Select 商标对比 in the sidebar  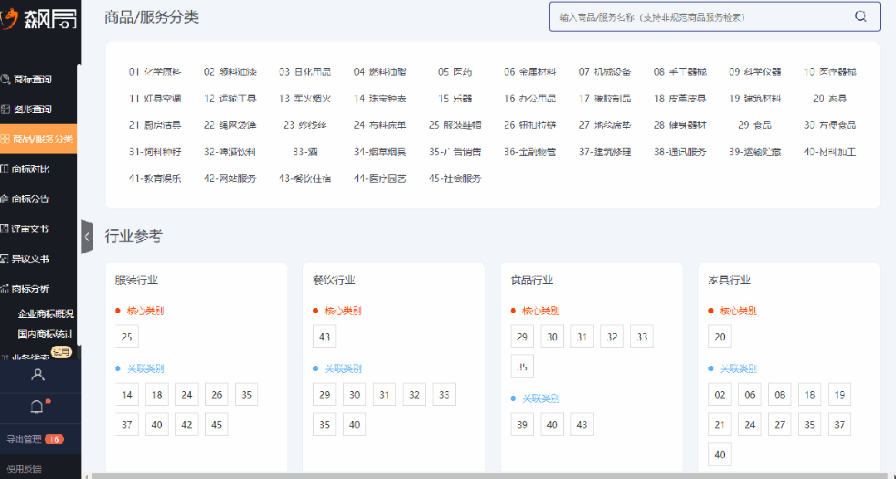tap(31, 169)
